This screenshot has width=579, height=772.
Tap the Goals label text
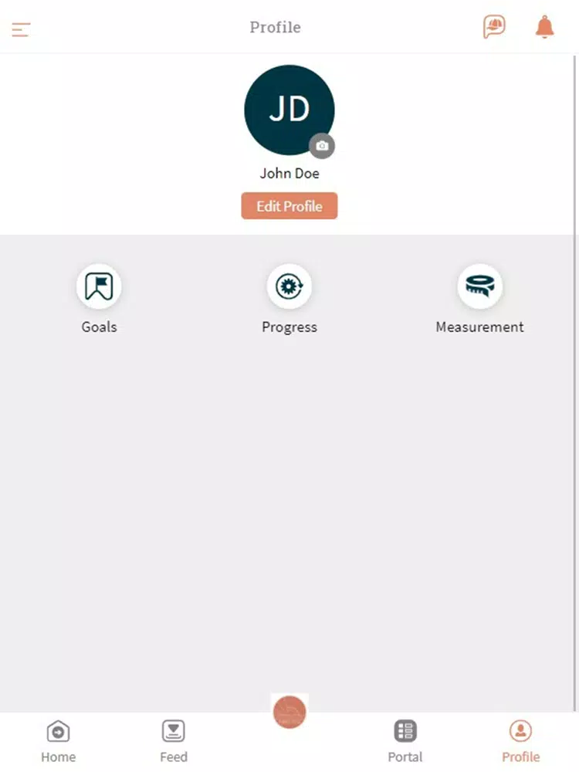99,327
